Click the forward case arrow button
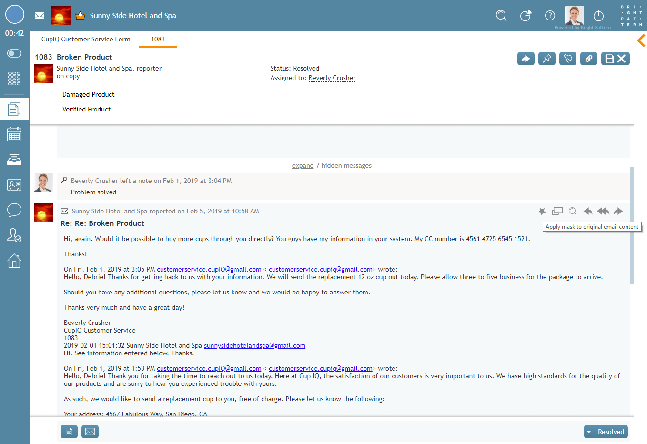647x444 pixels. pos(526,59)
